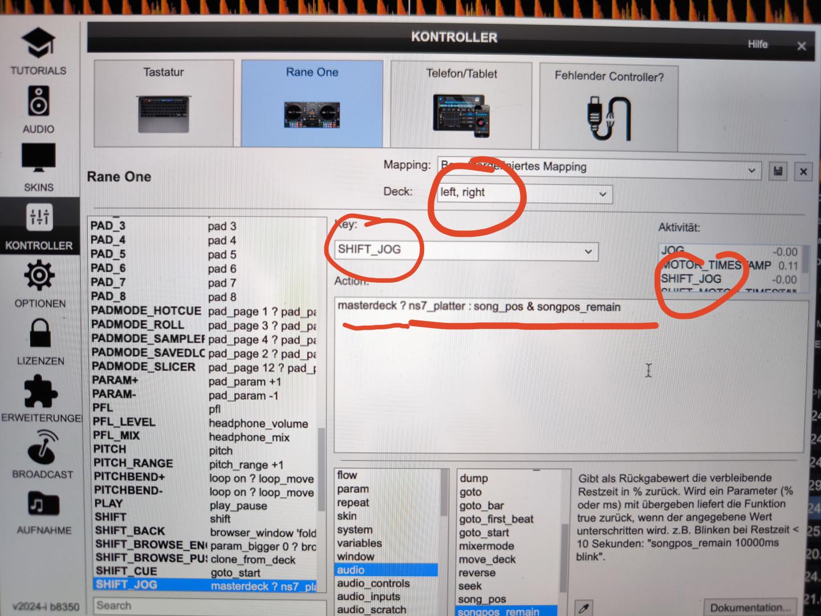Select the audio category in list
This screenshot has width=821, height=616.
[x=387, y=570]
